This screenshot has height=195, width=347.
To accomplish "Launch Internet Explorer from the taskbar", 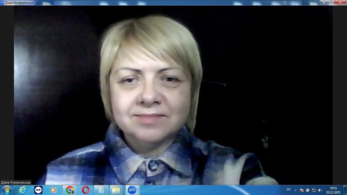I will [x=23, y=190].
